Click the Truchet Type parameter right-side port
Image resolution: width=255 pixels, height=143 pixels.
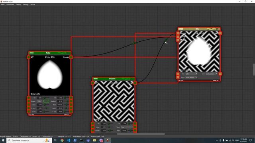coord(135,127)
